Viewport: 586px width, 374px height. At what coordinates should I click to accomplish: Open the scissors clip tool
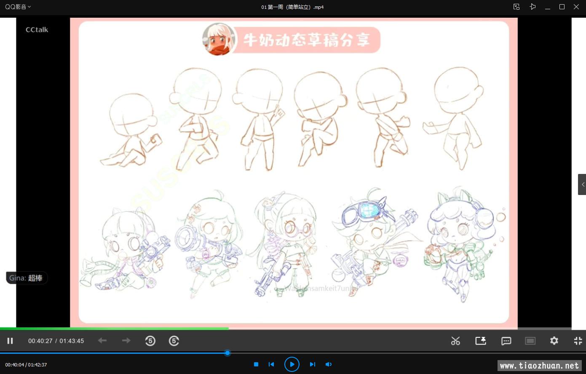[x=455, y=341]
